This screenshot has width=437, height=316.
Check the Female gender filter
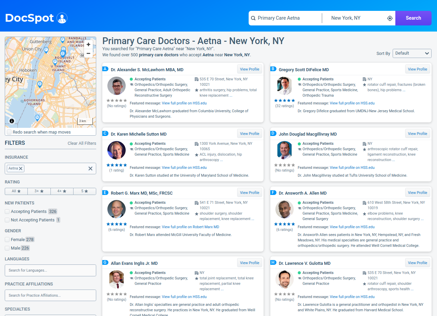pyautogui.click(x=7, y=240)
